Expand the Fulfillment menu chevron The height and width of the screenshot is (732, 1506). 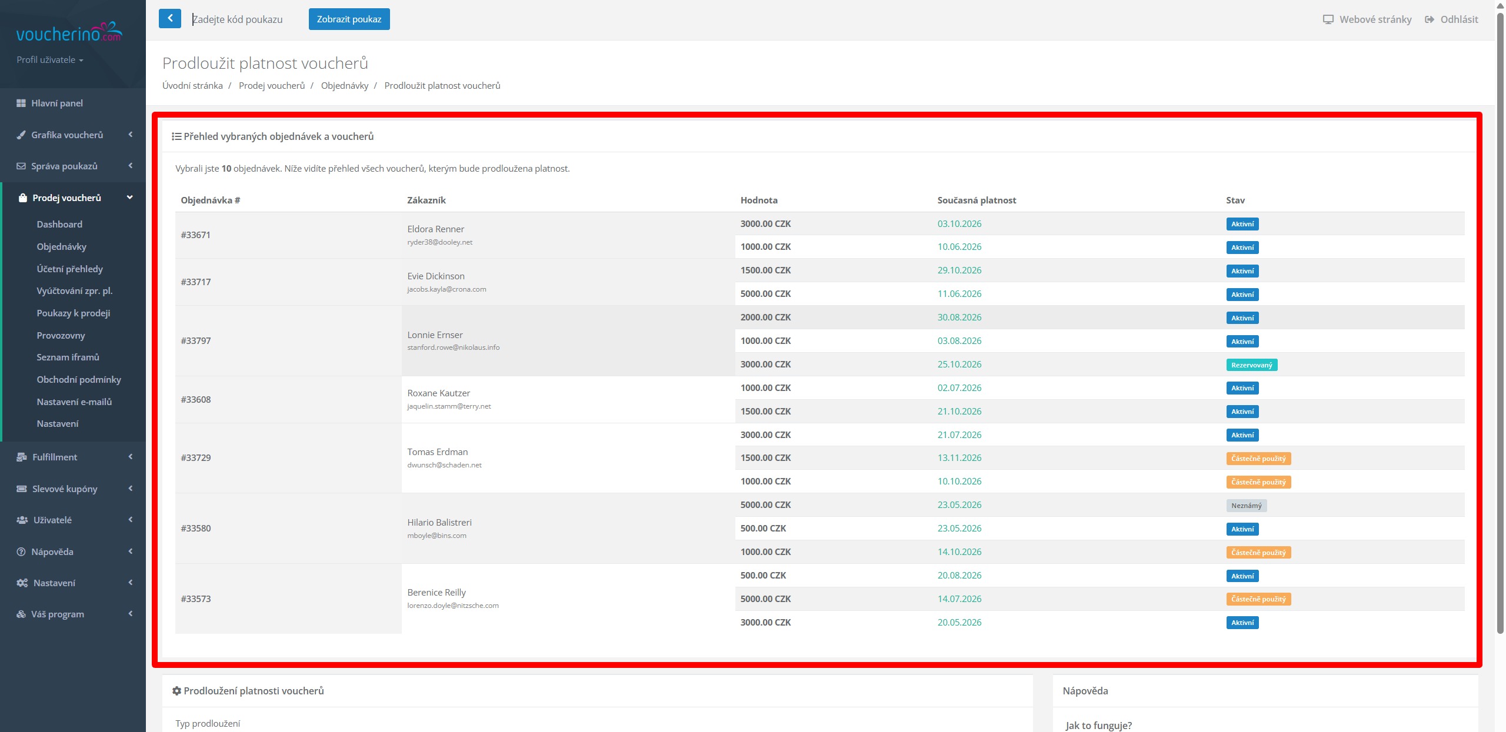pyautogui.click(x=130, y=457)
